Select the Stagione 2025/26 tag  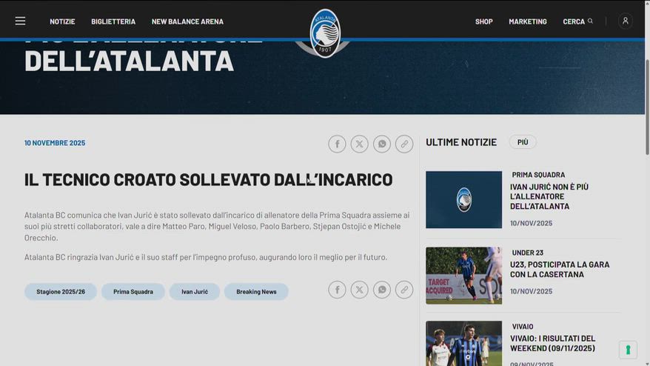pyautogui.click(x=61, y=292)
